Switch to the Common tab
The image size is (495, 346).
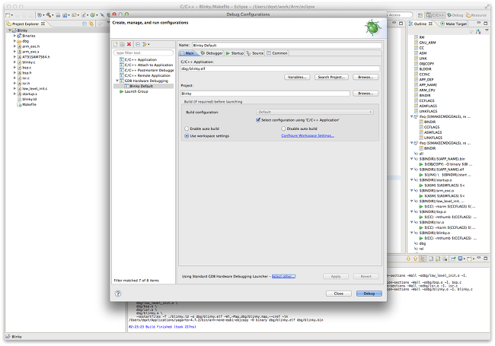click(277, 53)
